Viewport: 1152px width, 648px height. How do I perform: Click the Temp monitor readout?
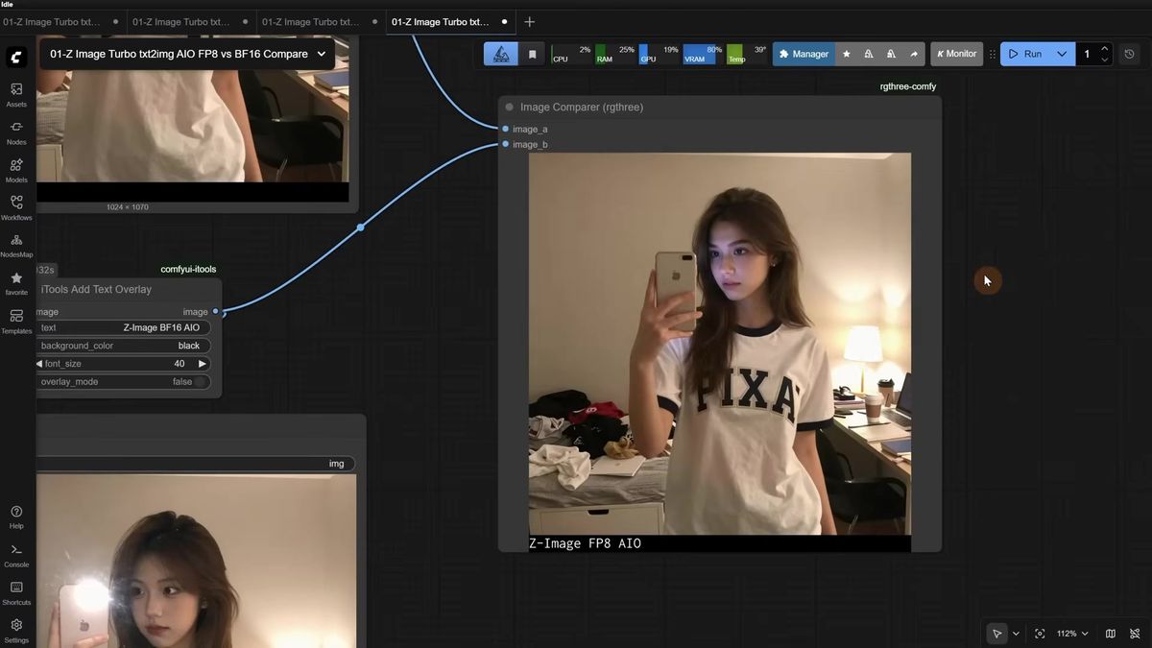tap(747, 54)
